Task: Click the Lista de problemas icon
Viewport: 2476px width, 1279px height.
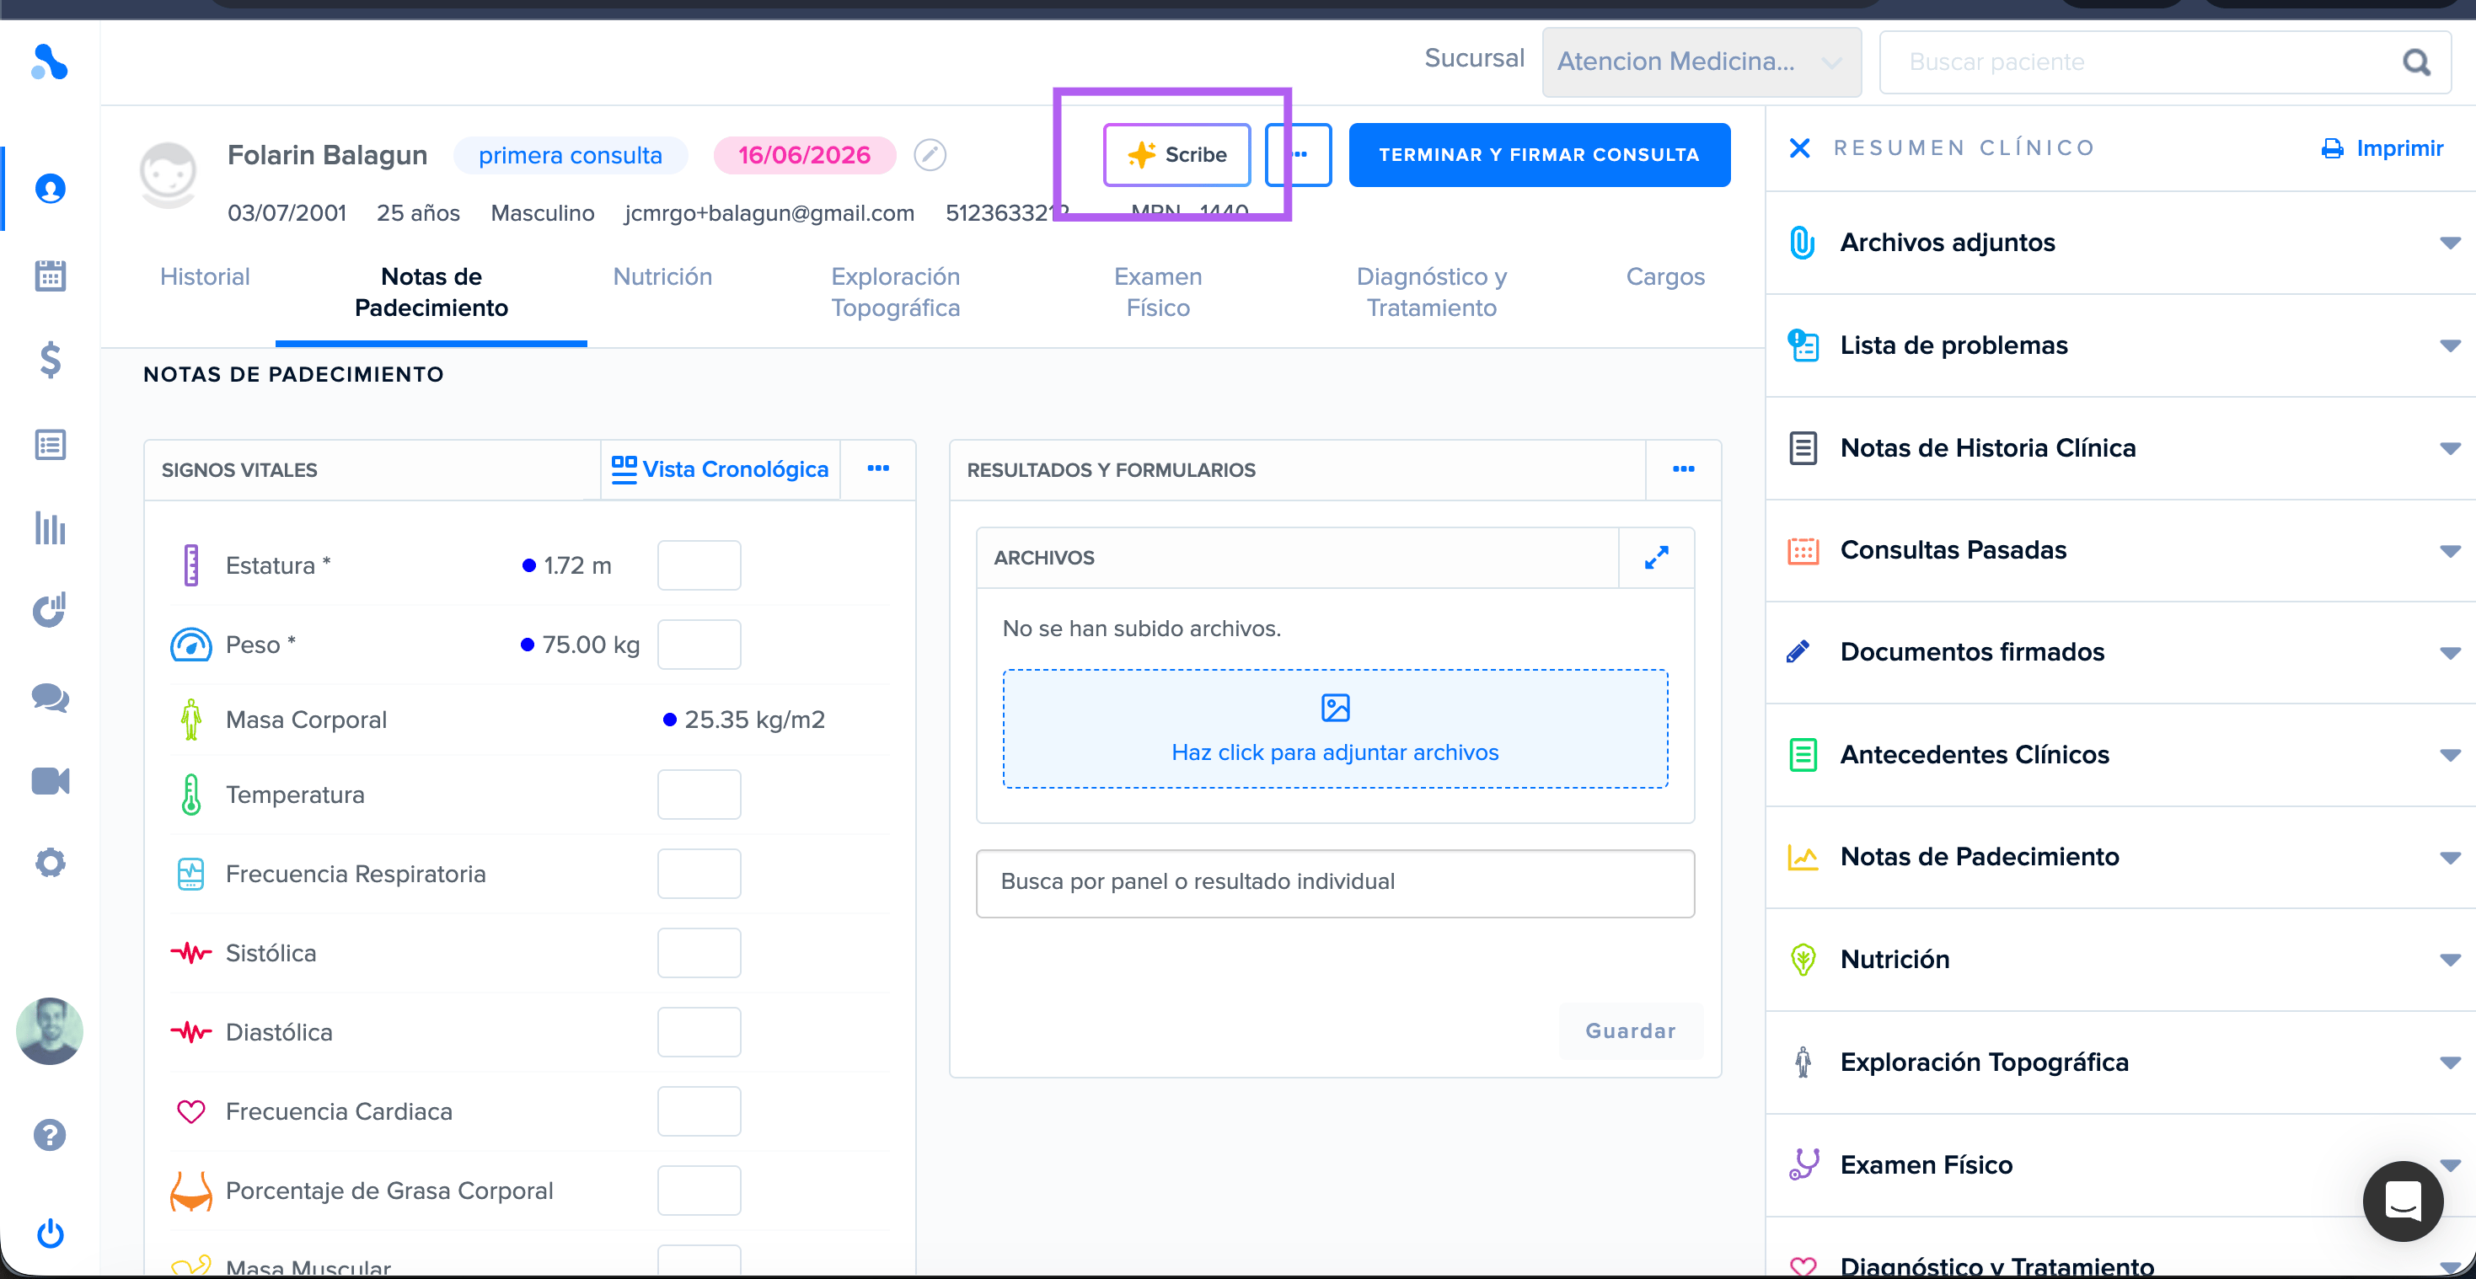Action: 1802,345
